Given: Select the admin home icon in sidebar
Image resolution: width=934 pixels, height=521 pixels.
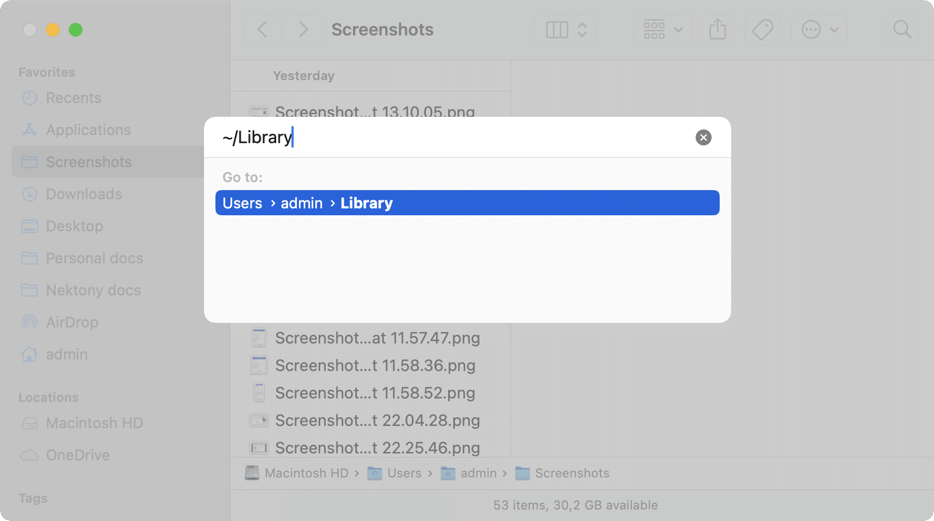Looking at the screenshot, I should (x=29, y=354).
